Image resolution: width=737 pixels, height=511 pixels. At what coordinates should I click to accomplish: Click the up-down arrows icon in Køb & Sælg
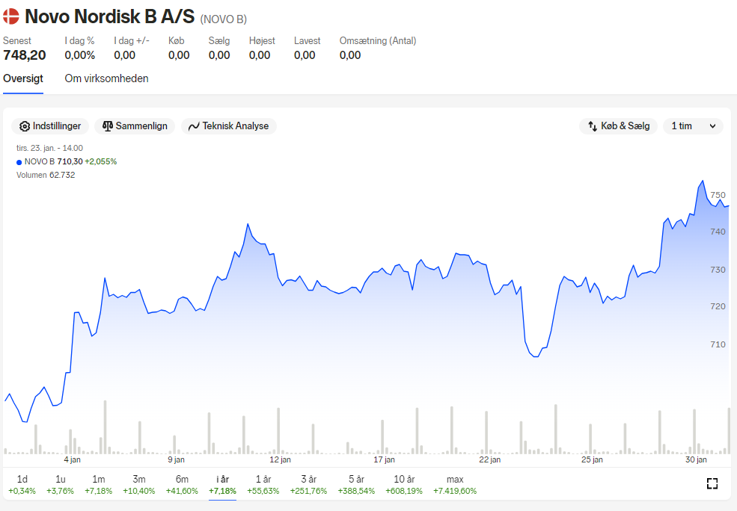click(x=593, y=126)
